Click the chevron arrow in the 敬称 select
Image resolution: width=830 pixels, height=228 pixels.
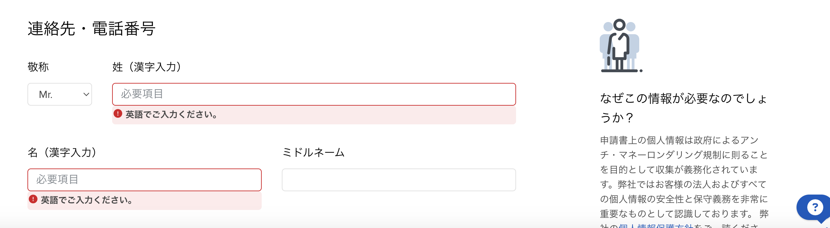coord(86,94)
